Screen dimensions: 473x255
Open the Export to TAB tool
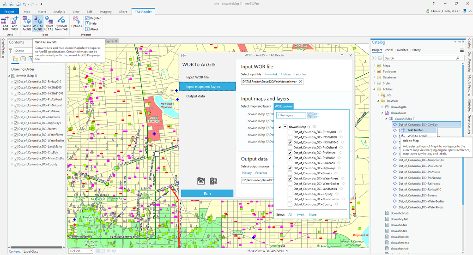point(49,23)
